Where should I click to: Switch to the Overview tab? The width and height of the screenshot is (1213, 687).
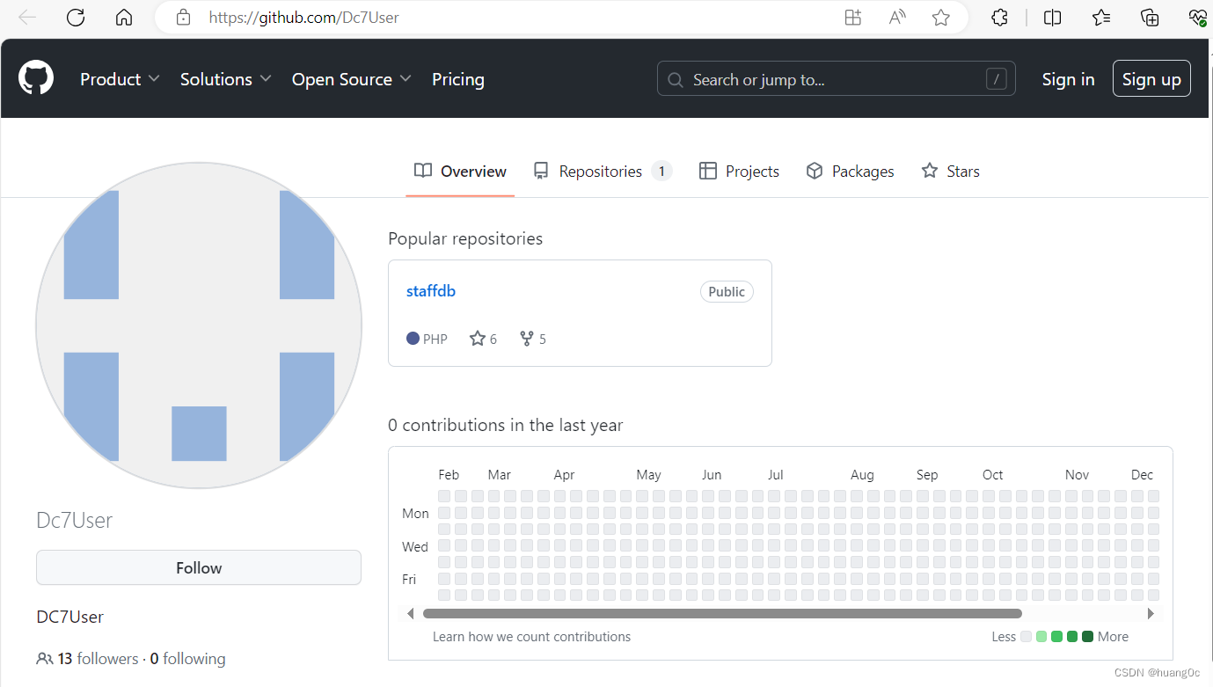[460, 172]
